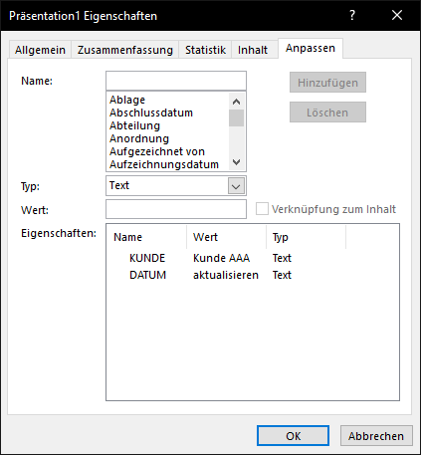This screenshot has width=421, height=455.
Task: Choose Anordnung from the list
Action: [168, 138]
